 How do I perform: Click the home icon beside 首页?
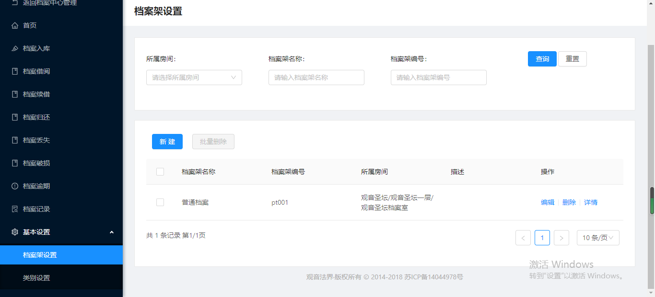point(15,25)
